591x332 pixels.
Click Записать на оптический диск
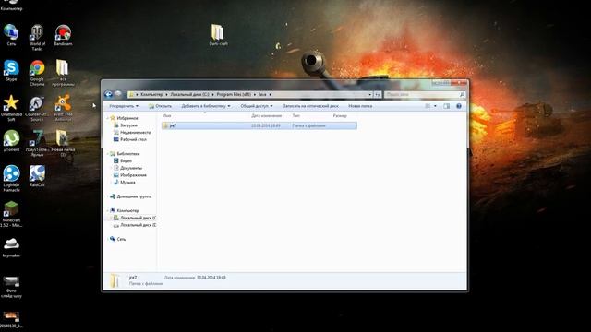coord(310,106)
